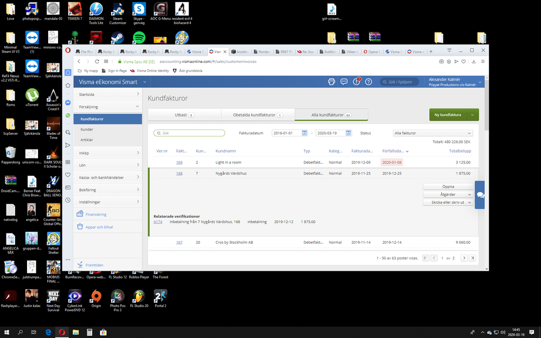Click the heart bookmark icon in address bar
The image size is (541, 338).
tap(463, 61)
